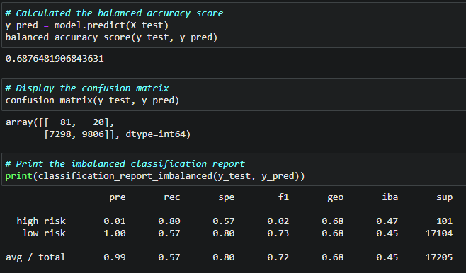
Task: Select avg / total iba value 0.45
Action: [x=387, y=257]
